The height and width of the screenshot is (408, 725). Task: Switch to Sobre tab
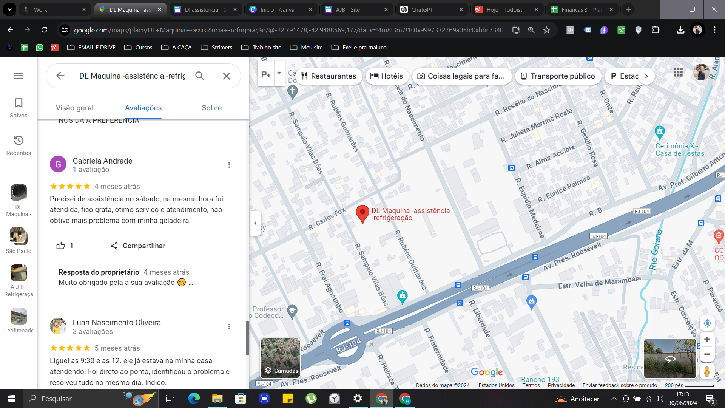tap(211, 108)
